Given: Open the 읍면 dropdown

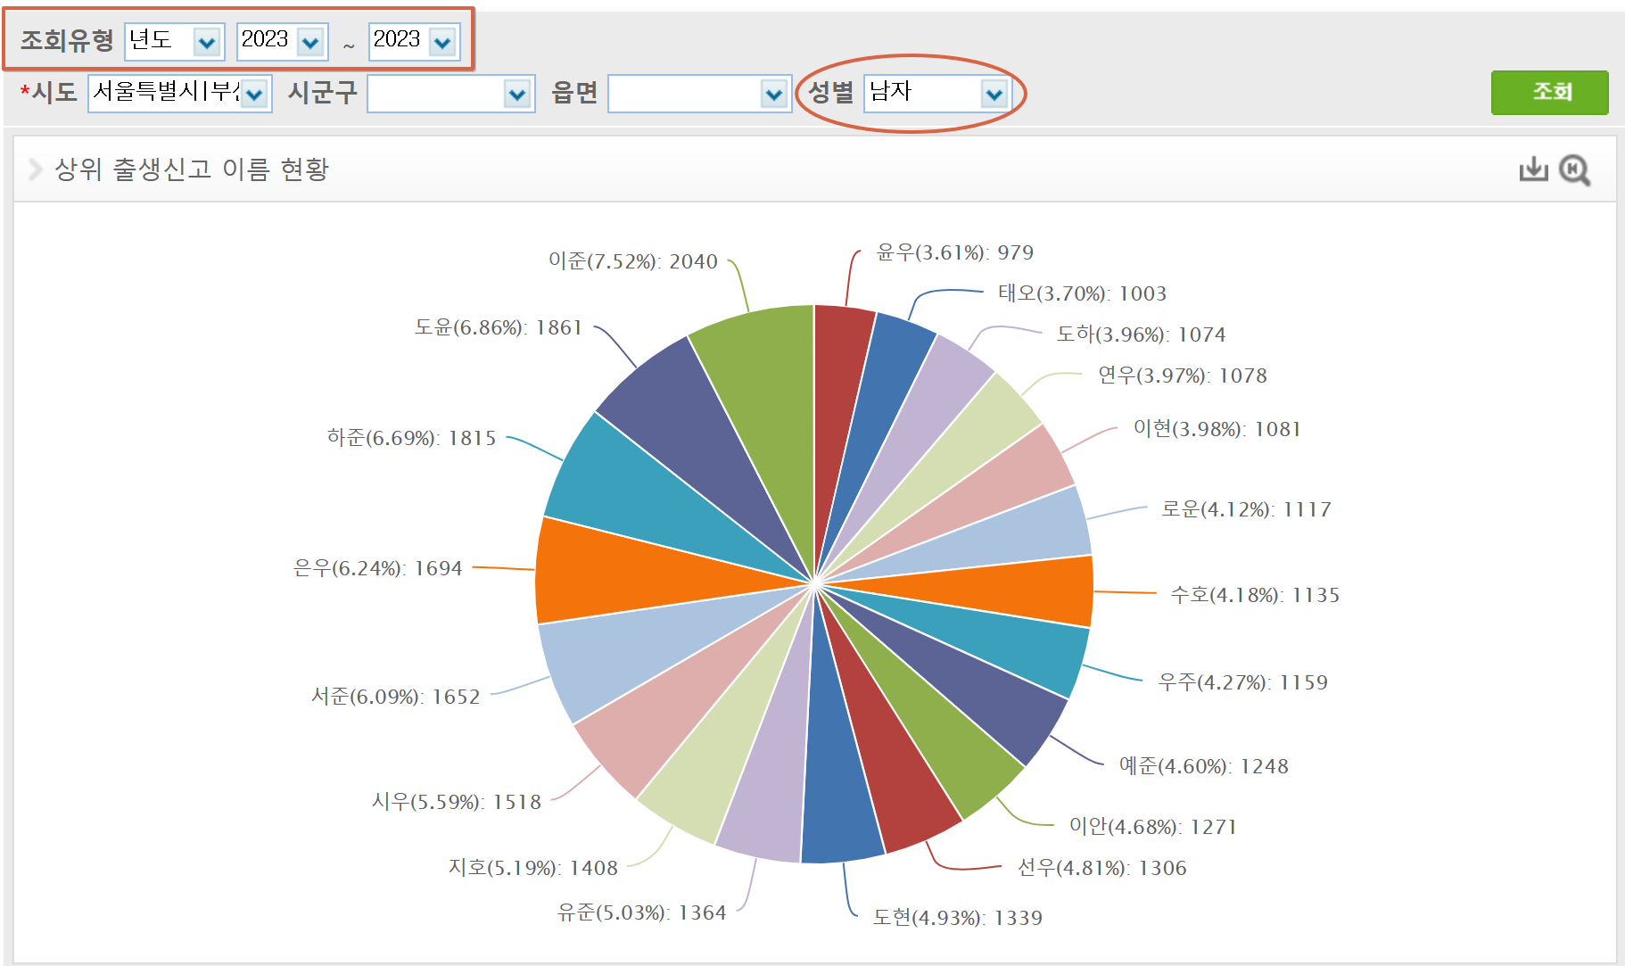Looking at the screenshot, I should (700, 93).
